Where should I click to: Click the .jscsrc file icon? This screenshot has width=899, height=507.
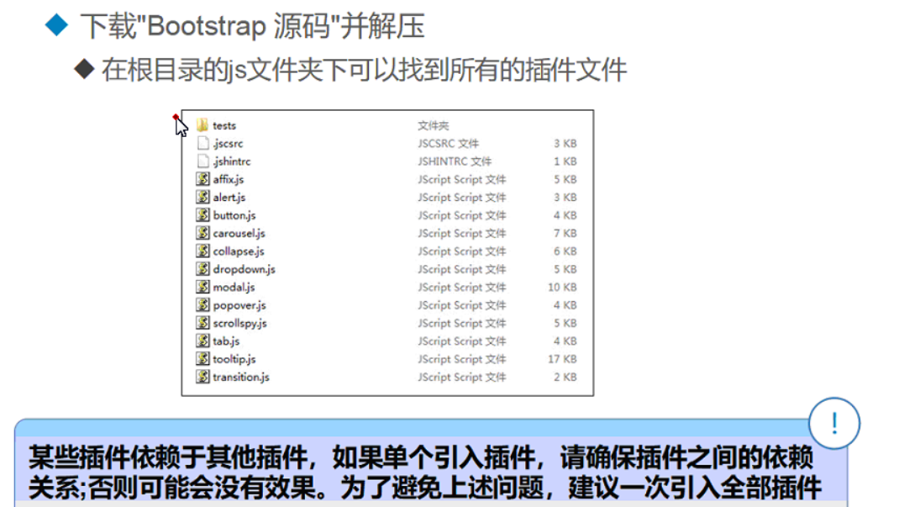point(202,143)
